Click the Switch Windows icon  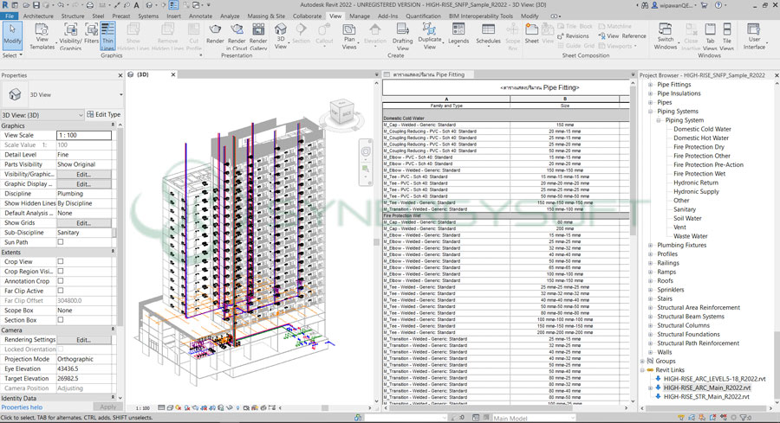666,35
